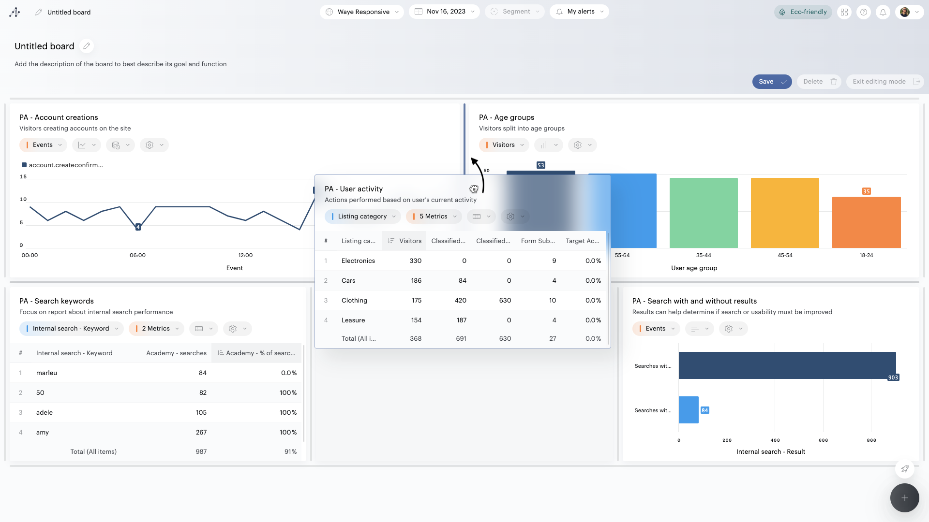Click Exit editing mode
The image size is (929, 522).
pyautogui.click(x=884, y=82)
